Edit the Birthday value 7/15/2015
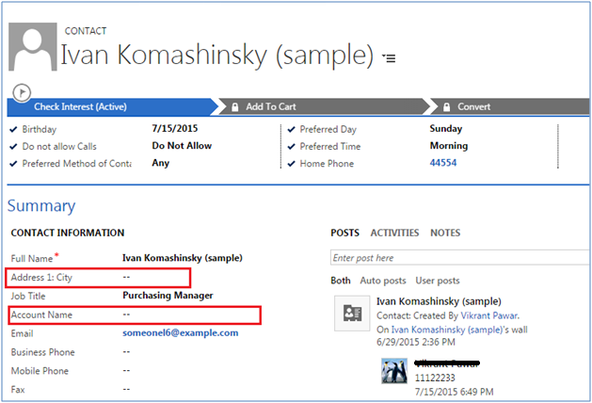This screenshot has width=592, height=403. coord(175,128)
